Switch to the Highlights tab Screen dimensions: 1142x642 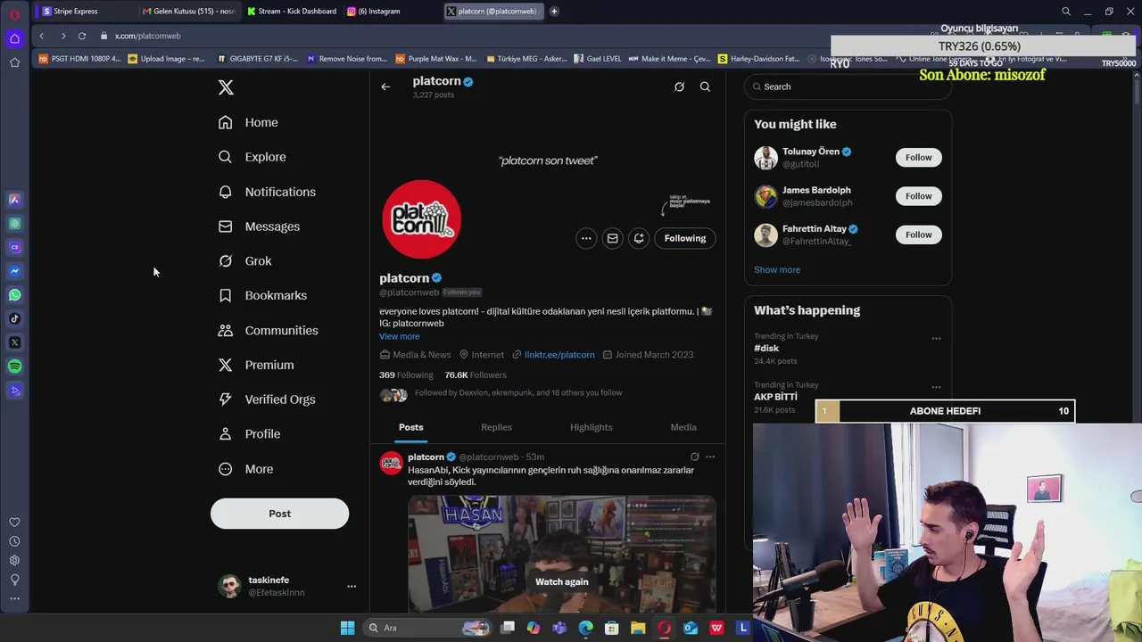point(592,427)
